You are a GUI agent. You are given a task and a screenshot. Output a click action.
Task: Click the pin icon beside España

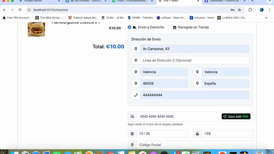tap(197, 83)
